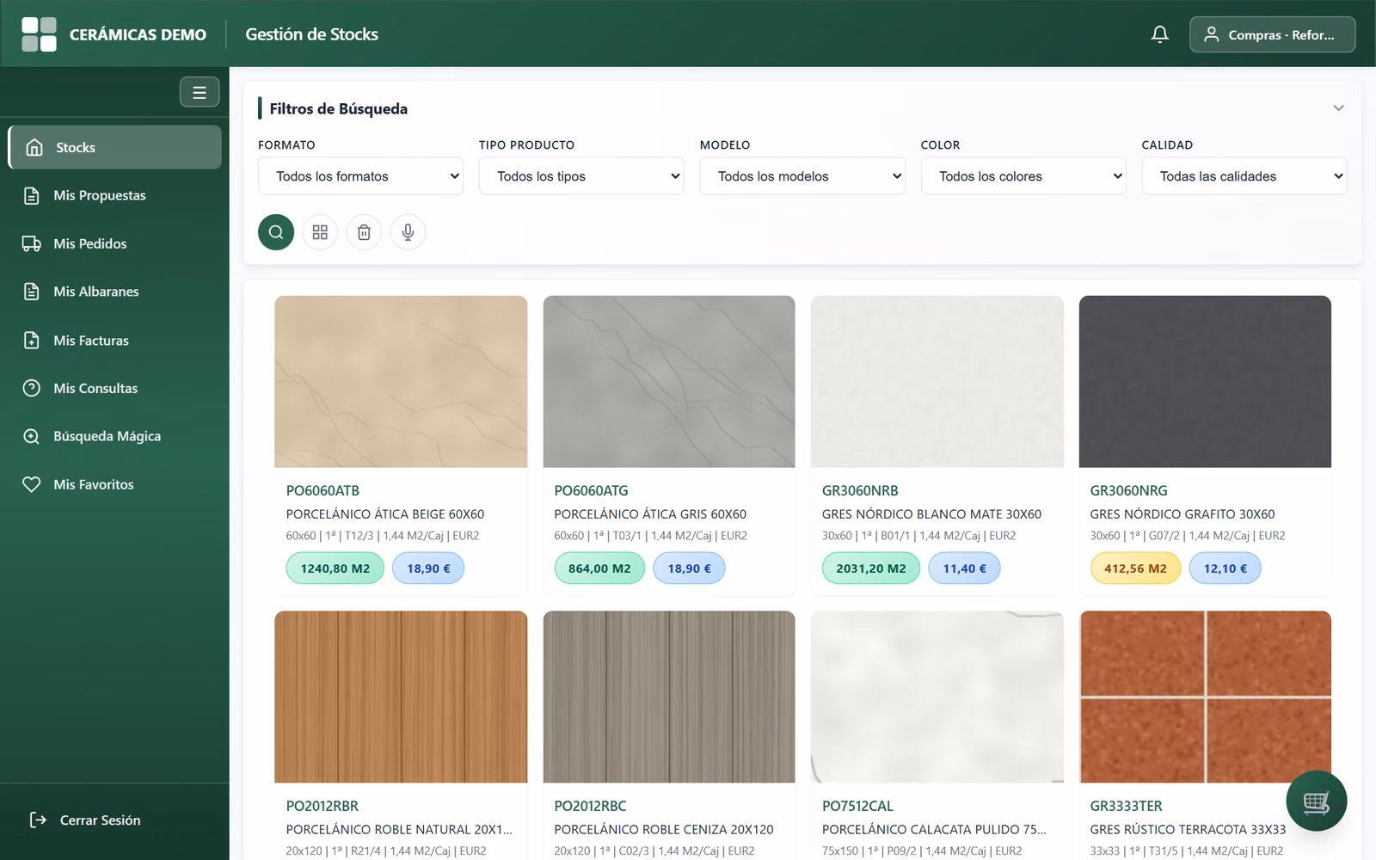The width and height of the screenshot is (1376, 860).
Task: Click the 12,10 € price badge
Action: [1225, 568]
